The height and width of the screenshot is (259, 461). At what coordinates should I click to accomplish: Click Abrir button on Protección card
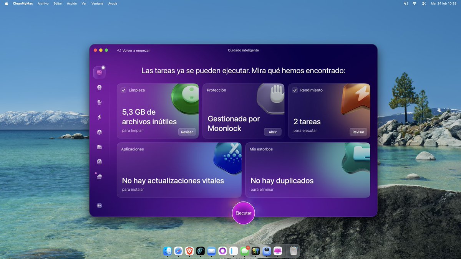(273, 132)
